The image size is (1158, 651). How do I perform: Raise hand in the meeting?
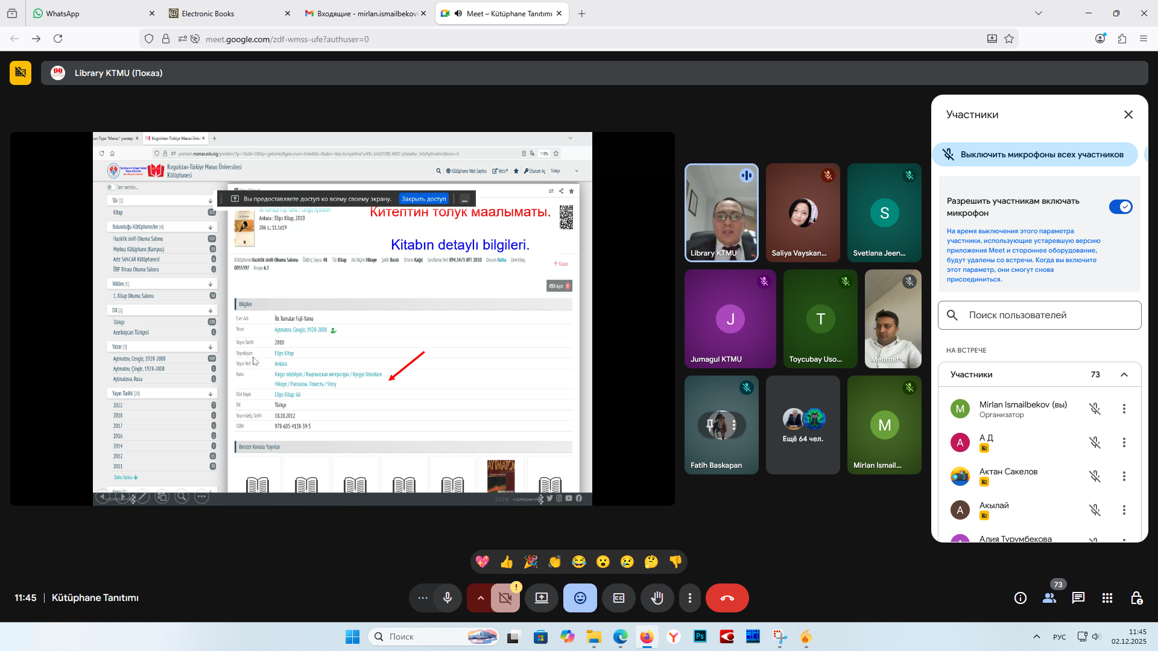click(657, 598)
